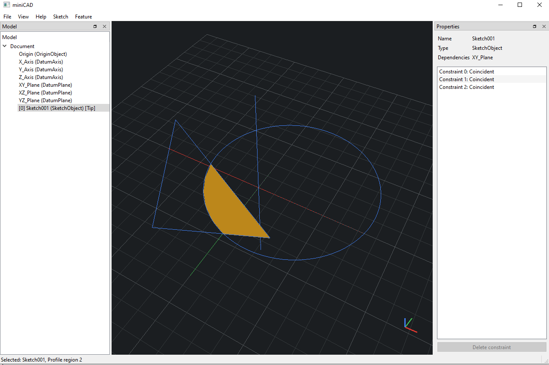549x365 pixels.
Task: Open the Help menu
Action: [41, 17]
